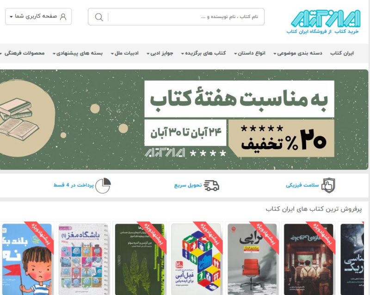This screenshot has height=295, width=370.
Task: Open the Book Week 20% discount banner
Action: tap(184, 119)
